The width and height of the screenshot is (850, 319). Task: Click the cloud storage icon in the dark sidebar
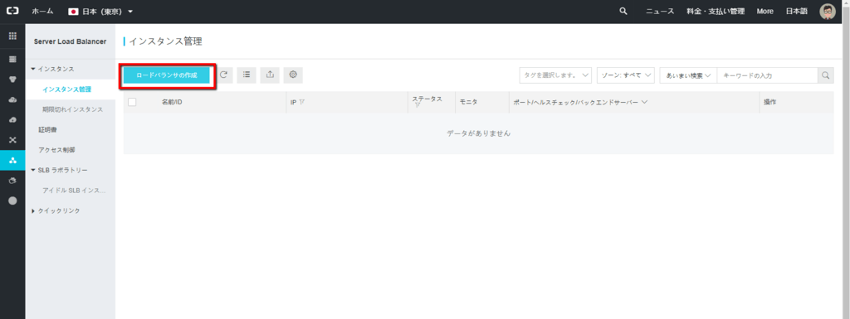[12, 100]
